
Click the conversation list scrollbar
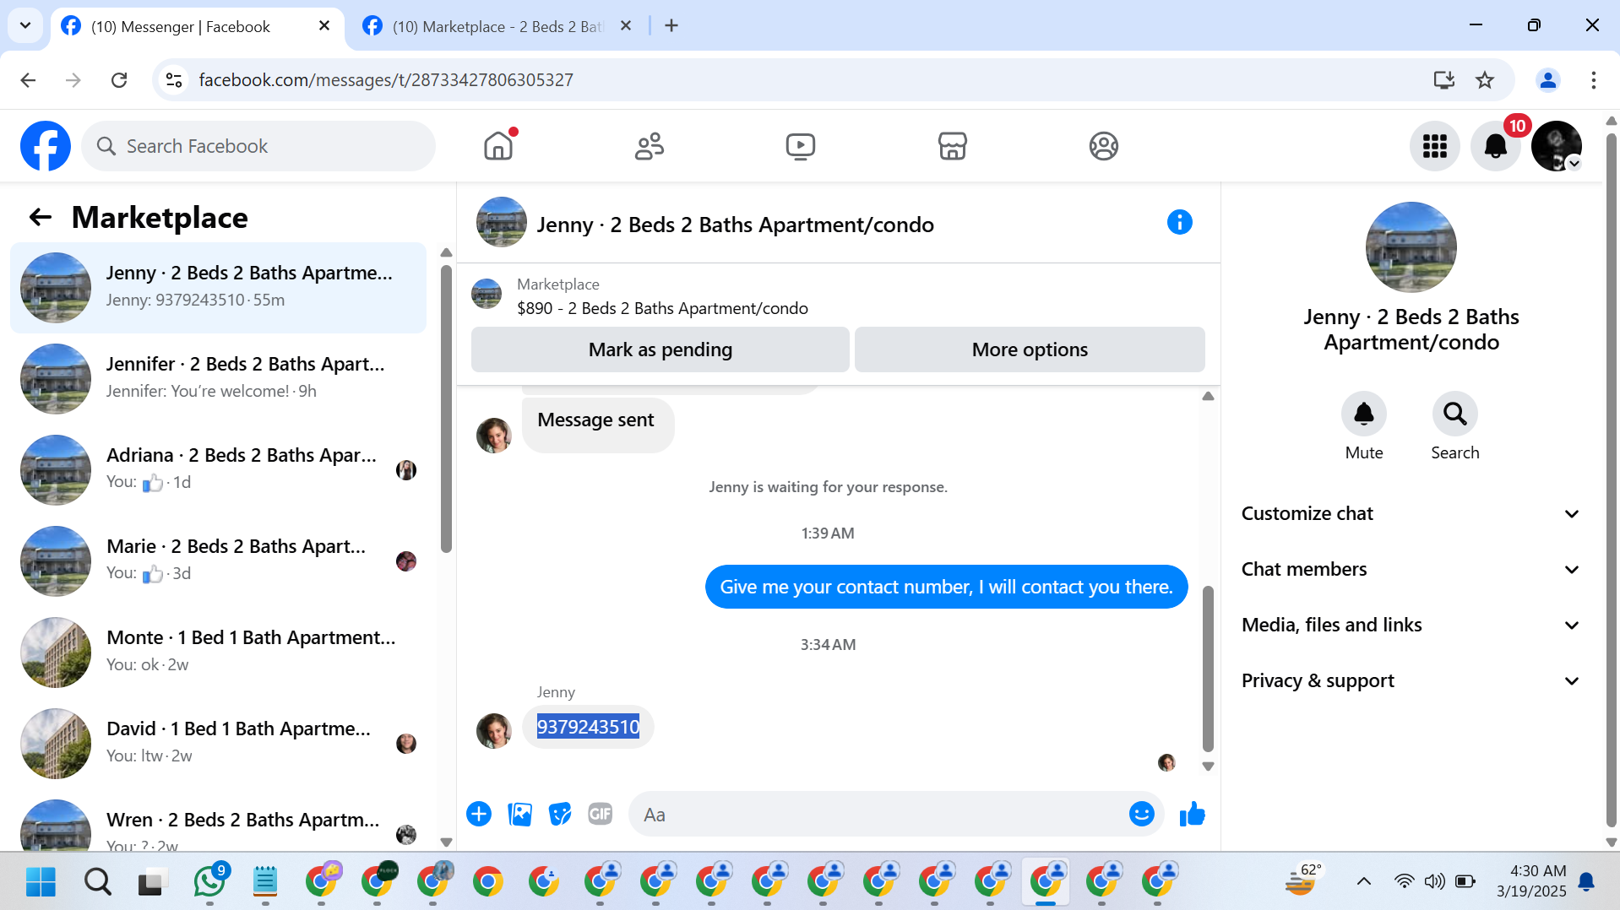pyautogui.click(x=446, y=409)
